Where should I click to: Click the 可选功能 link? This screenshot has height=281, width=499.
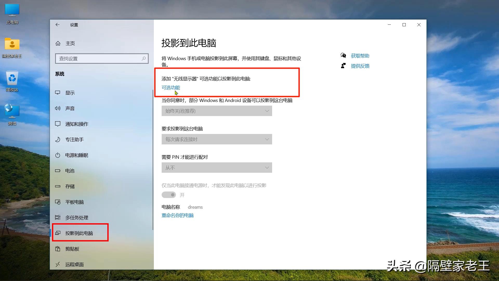170,88
